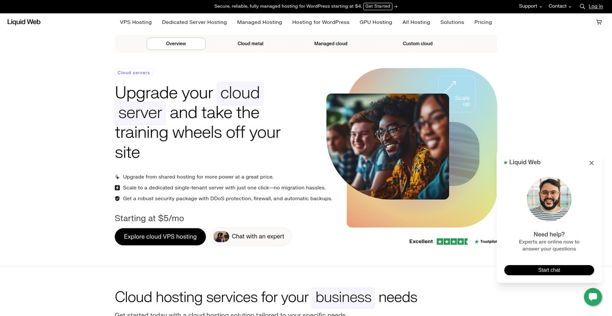Go to the Pricing page

(483, 22)
